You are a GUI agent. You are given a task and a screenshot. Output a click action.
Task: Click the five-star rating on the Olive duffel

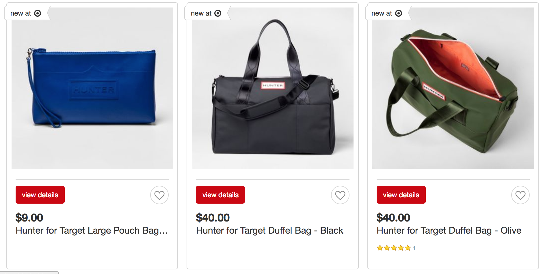394,248
